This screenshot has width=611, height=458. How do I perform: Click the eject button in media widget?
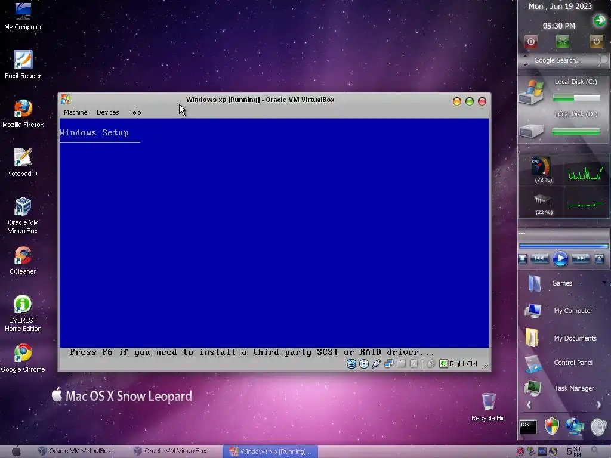[599, 259]
